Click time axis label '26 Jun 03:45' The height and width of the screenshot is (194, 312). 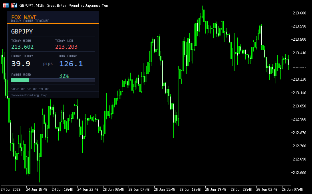(267, 190)
